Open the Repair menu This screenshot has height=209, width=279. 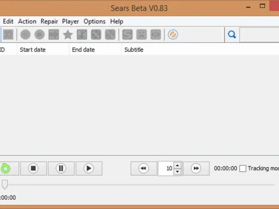[x=49, y=21]
